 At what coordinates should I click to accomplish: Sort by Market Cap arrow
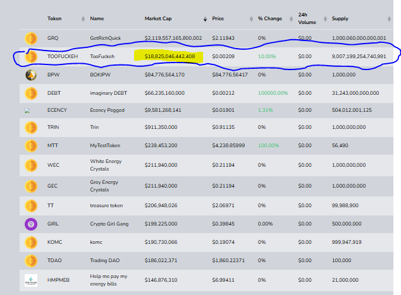(205, 19)
